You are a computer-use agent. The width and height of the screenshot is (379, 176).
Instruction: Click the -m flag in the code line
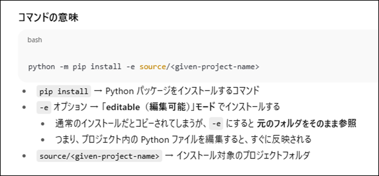point(64,67)
